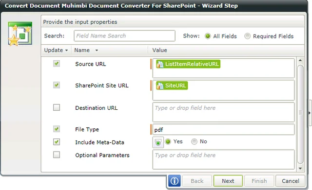Open the Update column dropdown arrow

click(x=66, y=51)
